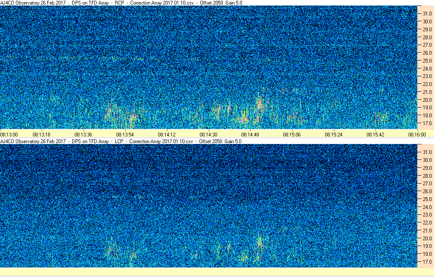The height and width of the screenshot is (277, 434).
Task: Click 24.0 on the RCP frequency axis
Action: tap(427, 69)
